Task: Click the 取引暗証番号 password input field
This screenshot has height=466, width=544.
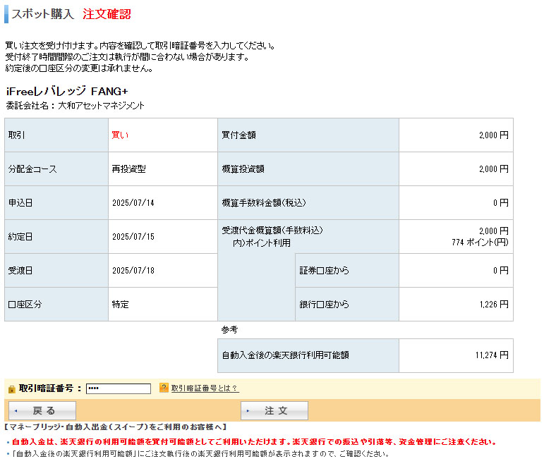Action: click(118, 388)
